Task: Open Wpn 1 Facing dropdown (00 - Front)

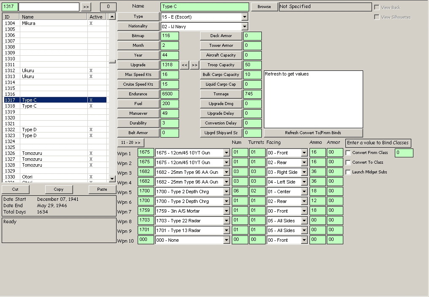Action: click(x=304, y=153)
